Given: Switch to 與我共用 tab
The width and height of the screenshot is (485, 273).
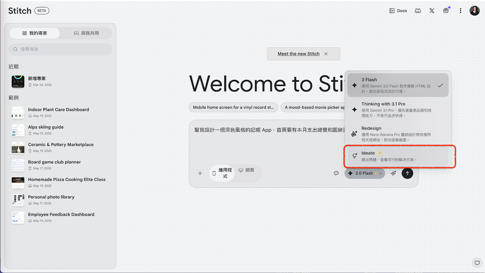Looking at the screenshot, I should 86,33.
